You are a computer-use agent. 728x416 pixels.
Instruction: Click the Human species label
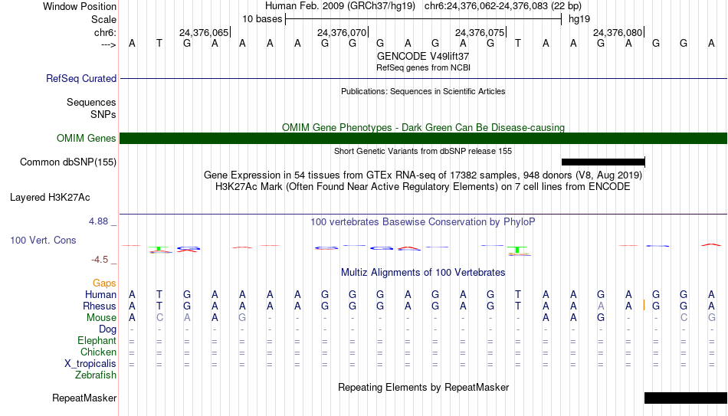[x=100, y=295]
